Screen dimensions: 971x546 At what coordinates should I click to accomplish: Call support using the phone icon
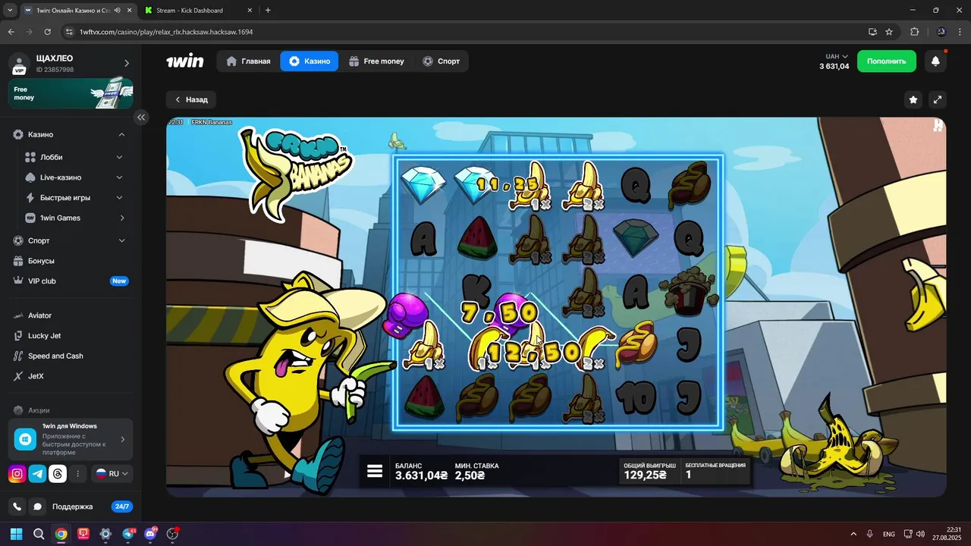coord(17,507)
